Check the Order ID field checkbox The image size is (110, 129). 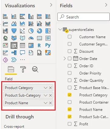70,66
